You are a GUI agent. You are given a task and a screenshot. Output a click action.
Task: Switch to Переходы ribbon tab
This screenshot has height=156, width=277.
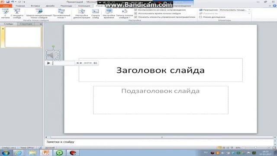click(66, 6)
